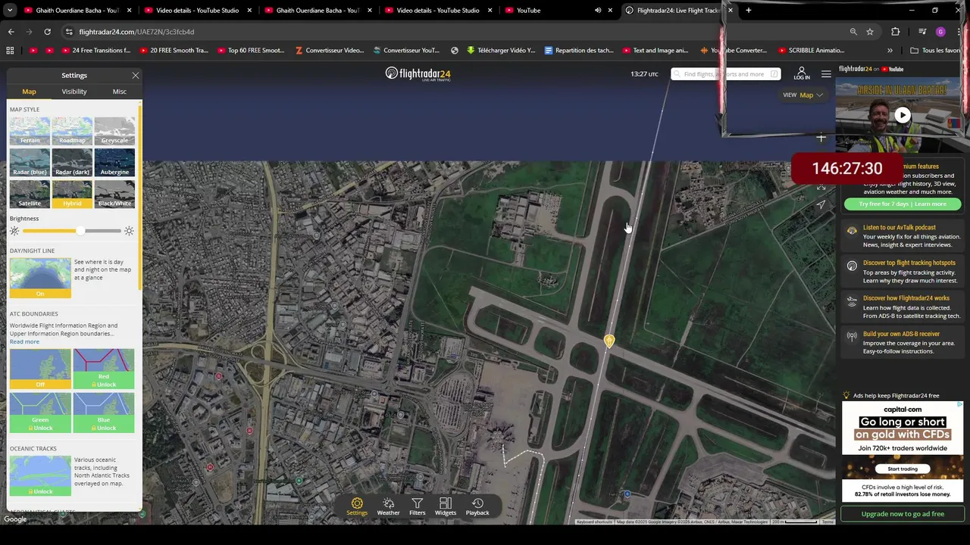Click the high-brightness sun icon

click(x=129, y=230)
